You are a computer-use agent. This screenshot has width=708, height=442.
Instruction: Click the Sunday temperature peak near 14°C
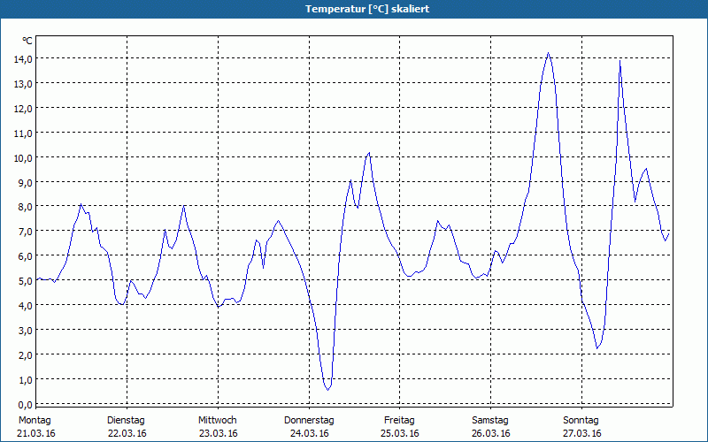tap(619, 60)
